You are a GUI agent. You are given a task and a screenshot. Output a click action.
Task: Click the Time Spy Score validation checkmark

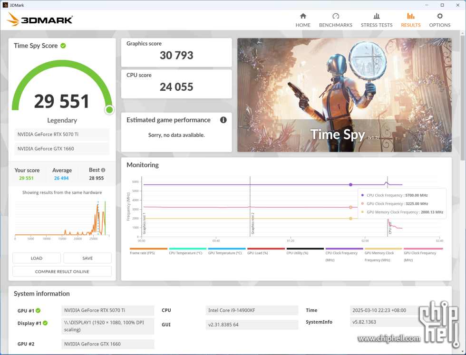[63, 46]
